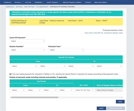
Task: Open first Overall Tax Period From dropdown
Action: click(24, 66)
